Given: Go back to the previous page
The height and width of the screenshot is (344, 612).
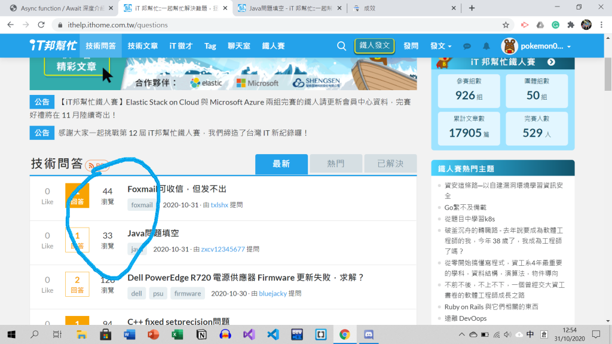Looking at the screenshot, I should coord(11,25).
